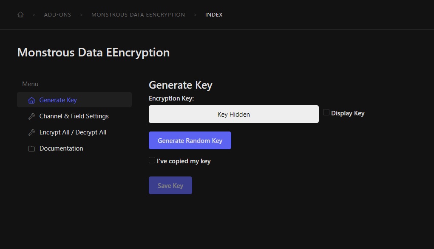Image resolution: width=434 pixels, height=249 pixels.
Task: Select INDEX in the breadcrumb trail
Action: click(x=214, y=14)
